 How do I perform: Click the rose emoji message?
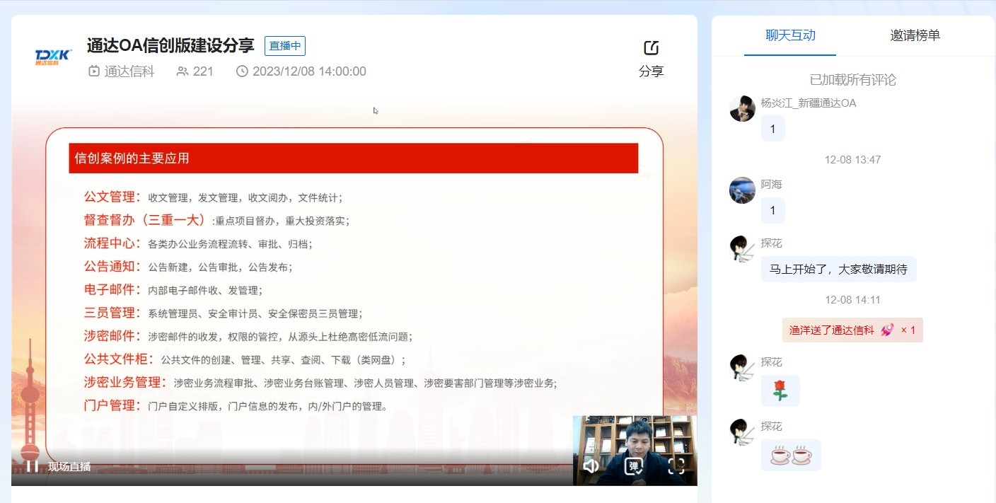780,391
